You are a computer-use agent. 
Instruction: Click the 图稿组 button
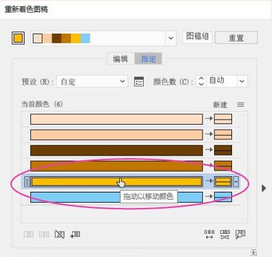tap(197, 37)
